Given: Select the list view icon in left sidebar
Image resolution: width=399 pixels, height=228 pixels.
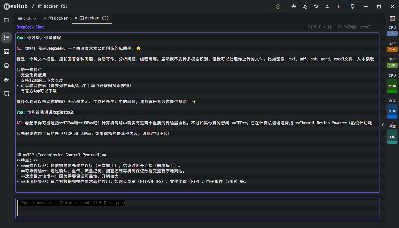Looking at the screenshot, I should tap(6, 38).
